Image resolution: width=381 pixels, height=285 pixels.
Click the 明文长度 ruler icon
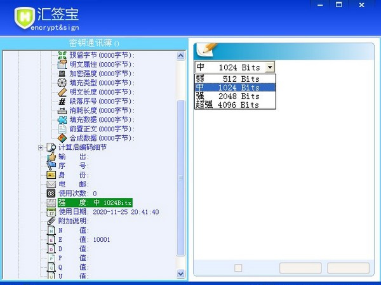62,92
